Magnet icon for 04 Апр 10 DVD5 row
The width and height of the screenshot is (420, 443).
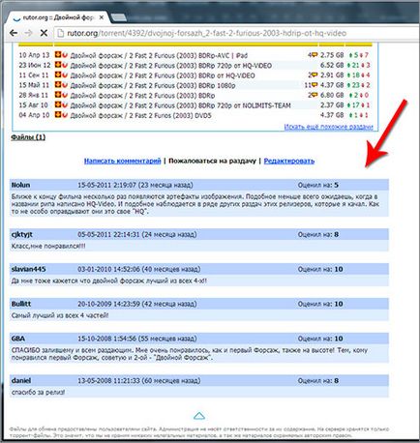click(x=65, y=115)
